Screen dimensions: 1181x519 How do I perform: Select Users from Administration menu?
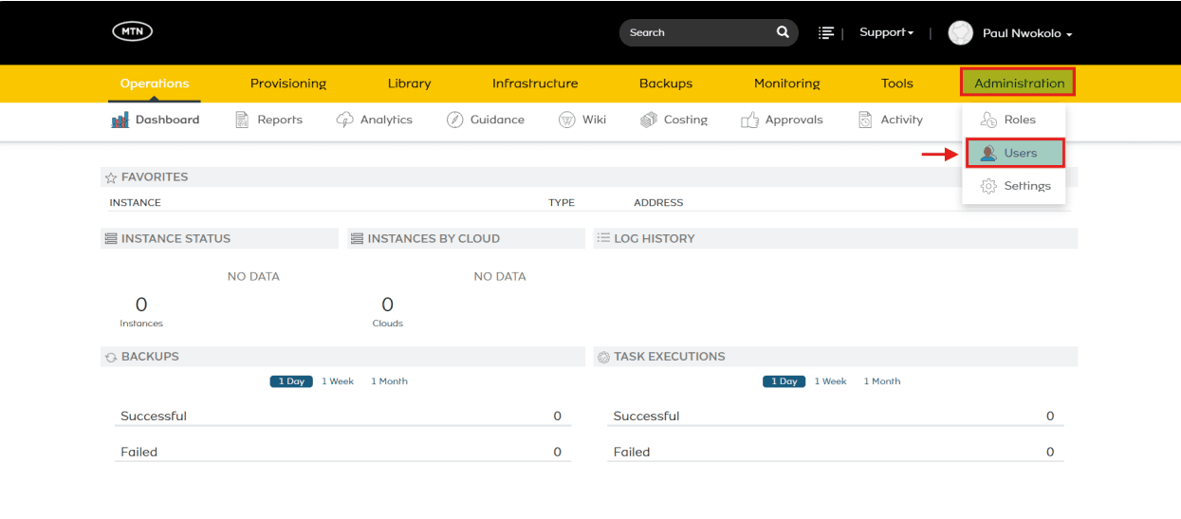pos(1015,153)
